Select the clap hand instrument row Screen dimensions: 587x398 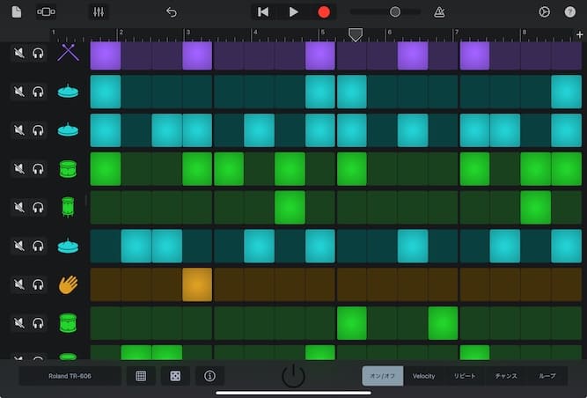68,284
